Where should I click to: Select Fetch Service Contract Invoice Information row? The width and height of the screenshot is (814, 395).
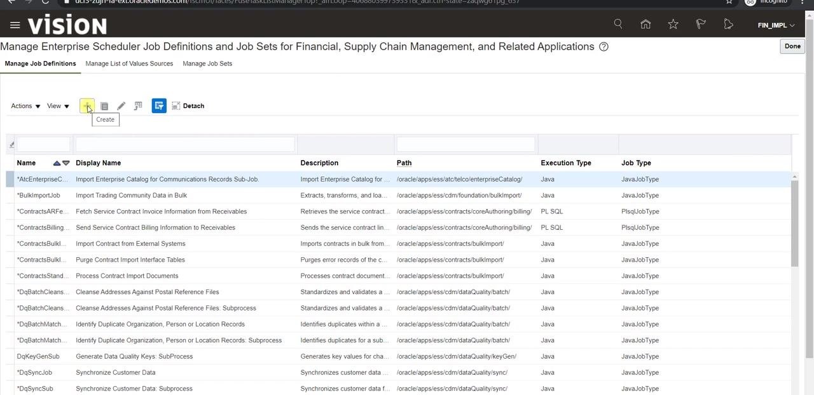399,211
